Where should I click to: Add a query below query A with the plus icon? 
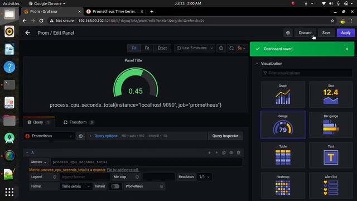click(209, 152)
